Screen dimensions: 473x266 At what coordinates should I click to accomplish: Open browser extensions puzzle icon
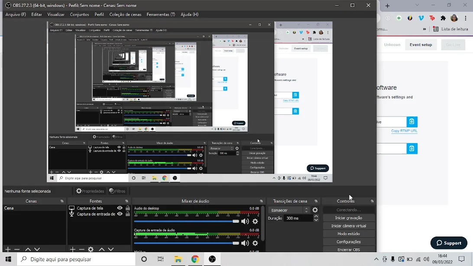[x=443, y=18]
